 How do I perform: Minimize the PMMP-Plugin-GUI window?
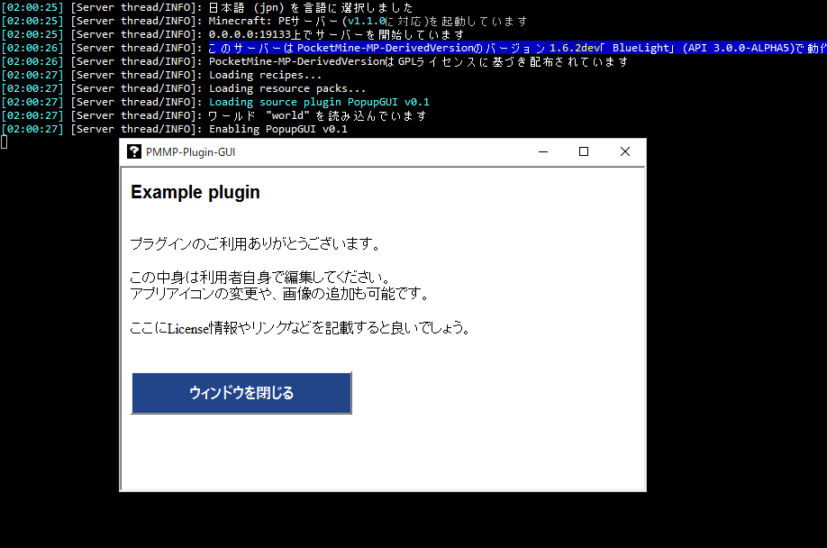[x=543, y=152]
